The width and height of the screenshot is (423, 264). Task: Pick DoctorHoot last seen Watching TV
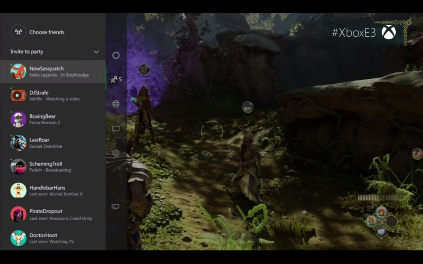tap(53, 238)
